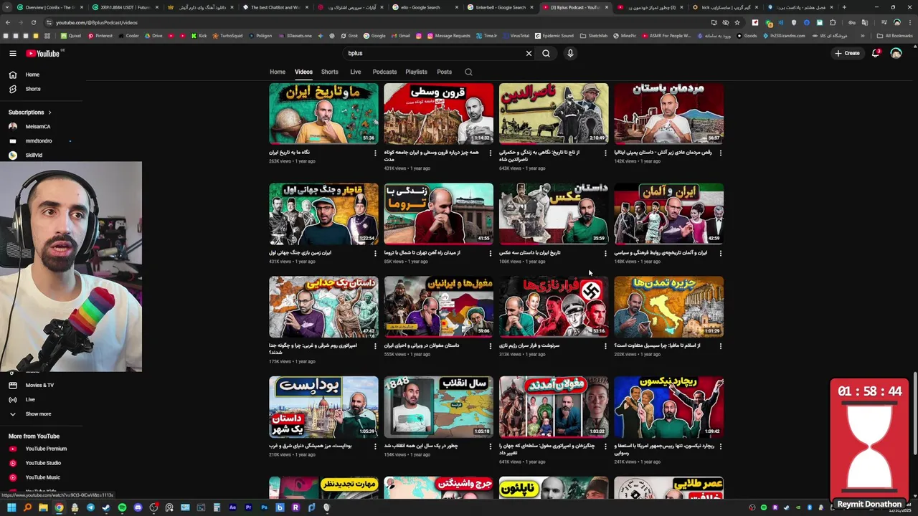Open the YouTube guide hamburger menu
Screen dimensions: 918x516
coord(12,53)
